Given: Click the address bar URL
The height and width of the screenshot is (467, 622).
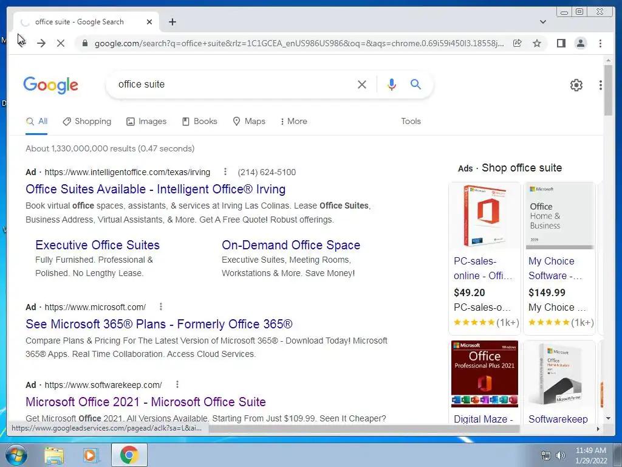Looking at the screenshot, I should click(299, 43).
